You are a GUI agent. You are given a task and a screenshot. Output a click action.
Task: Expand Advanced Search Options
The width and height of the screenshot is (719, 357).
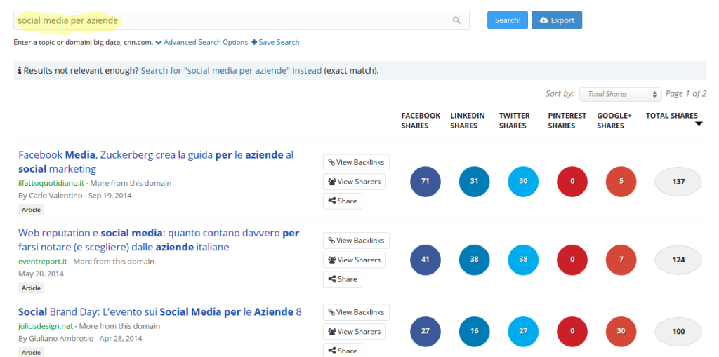point(202,42)
